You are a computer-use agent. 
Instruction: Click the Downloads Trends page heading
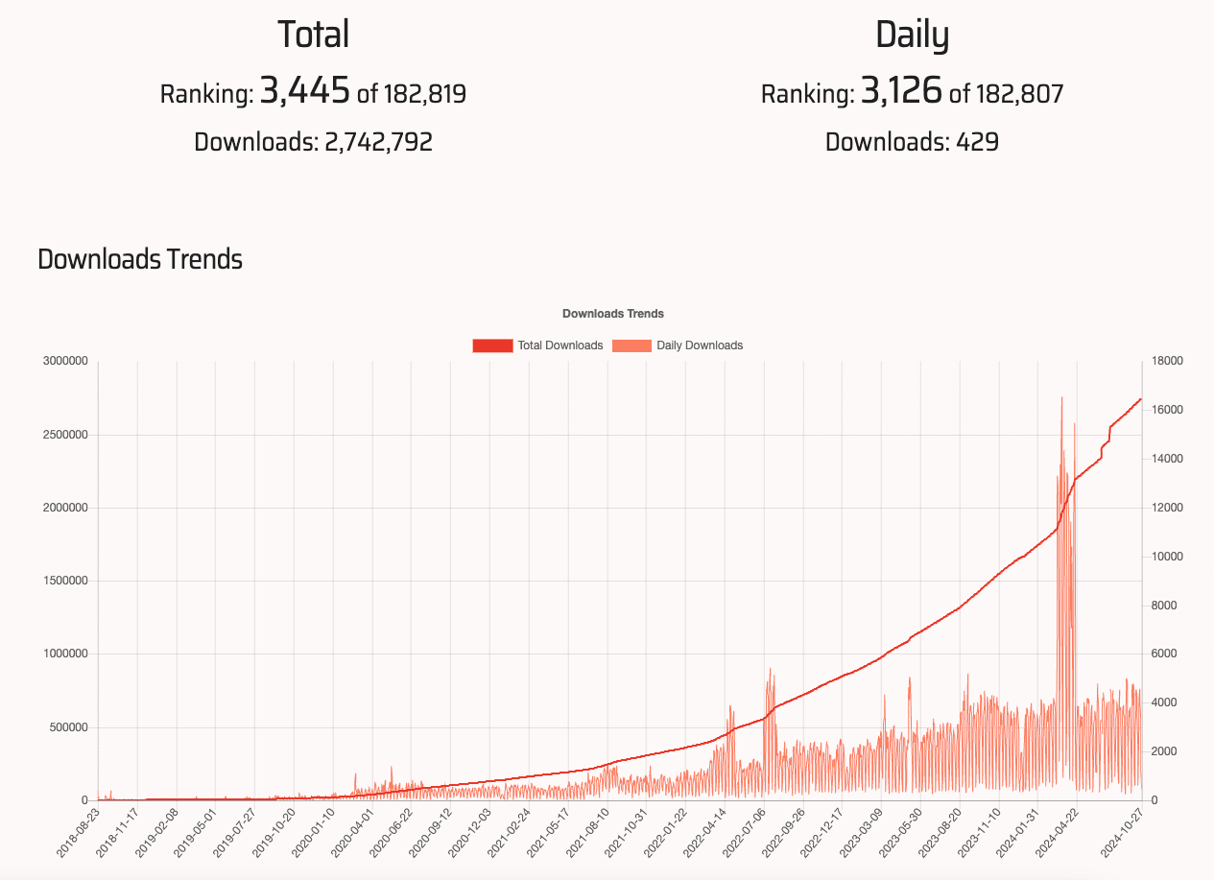tap(139, 259)
